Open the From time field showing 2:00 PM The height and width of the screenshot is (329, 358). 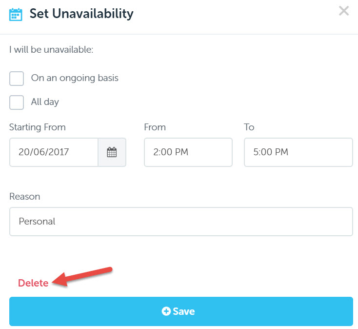188,152
